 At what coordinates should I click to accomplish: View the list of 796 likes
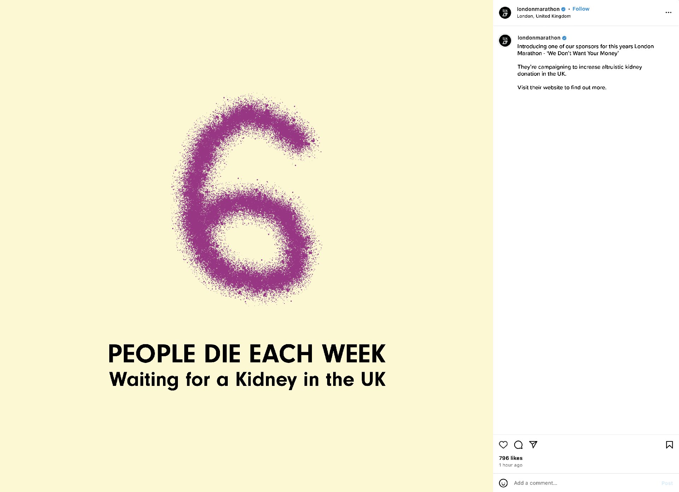(511, 458)
